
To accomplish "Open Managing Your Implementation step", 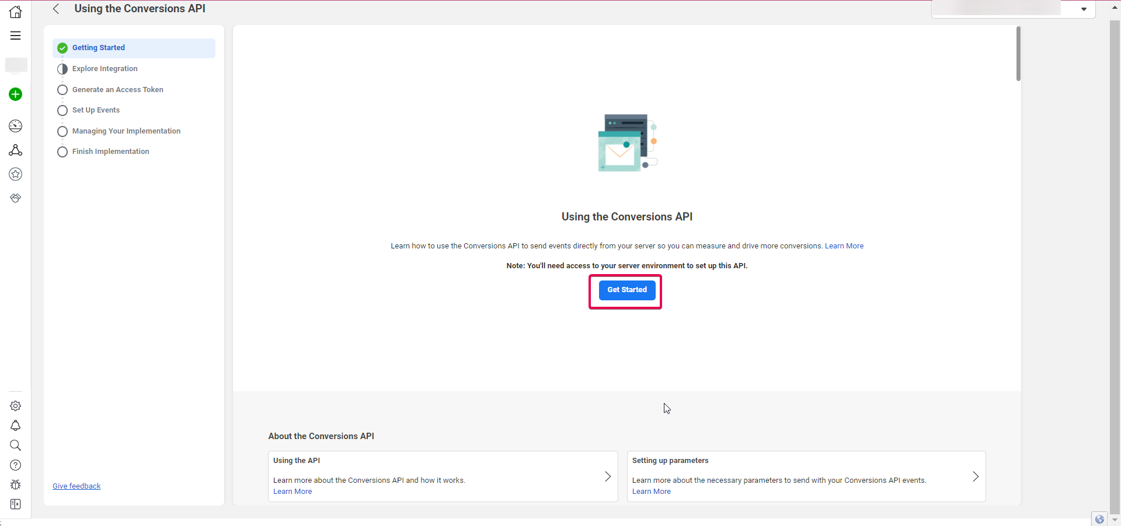I will (126, 131).
